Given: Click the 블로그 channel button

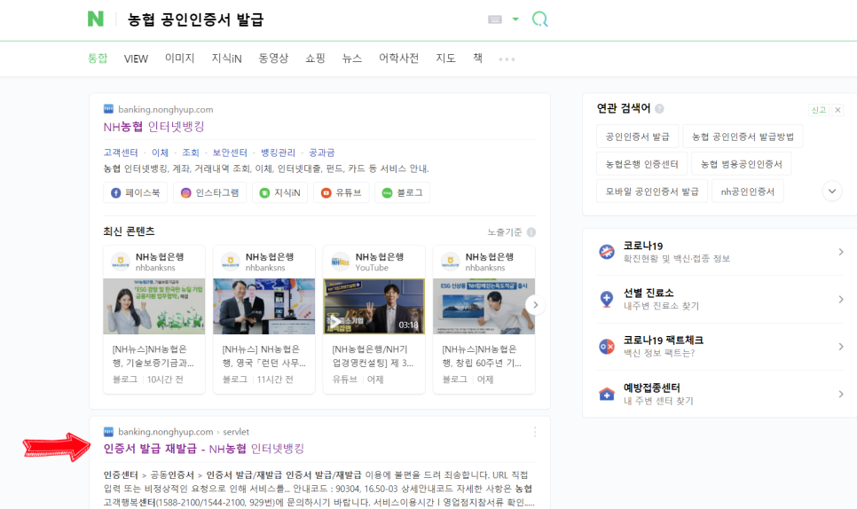Looking at the screenshot, I should pyautogui.click(x=402, y=192).
